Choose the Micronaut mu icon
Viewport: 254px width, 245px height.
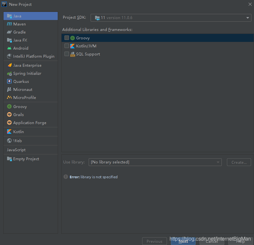coord(9,89)
